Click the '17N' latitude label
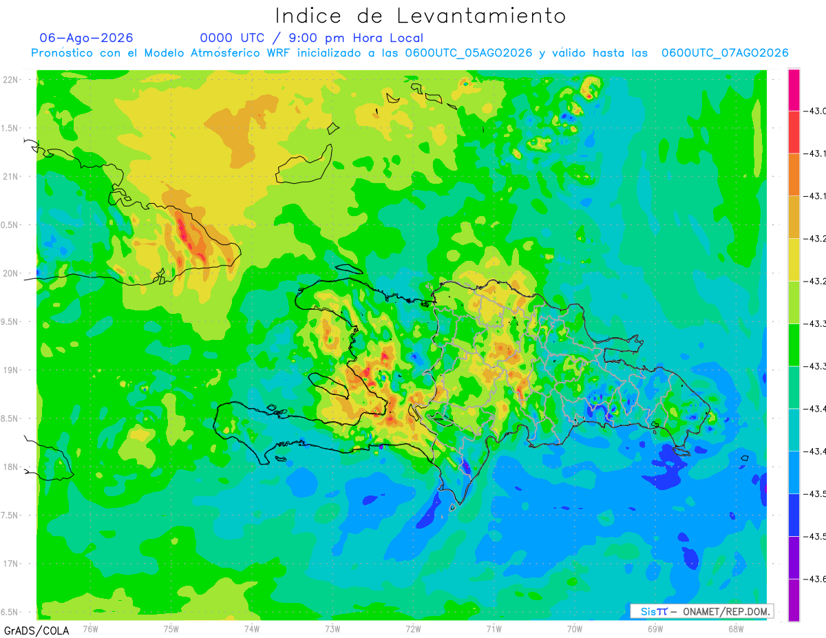Image resolution: width=826 pixels, height=638 pixels. (x=12, y=564)
